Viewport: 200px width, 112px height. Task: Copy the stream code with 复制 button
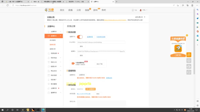coord(81,56)
